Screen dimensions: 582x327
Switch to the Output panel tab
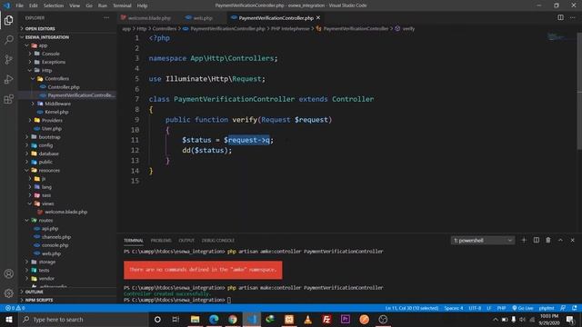(186, 240)
